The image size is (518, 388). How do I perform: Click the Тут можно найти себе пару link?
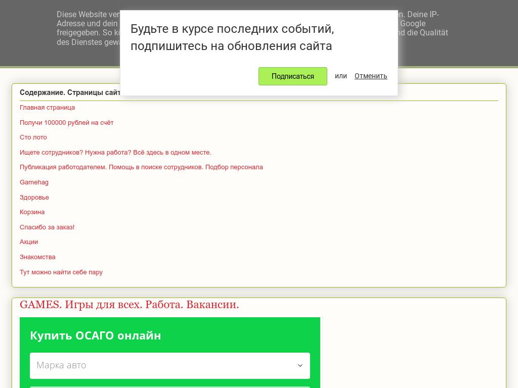tap(61, 272)
